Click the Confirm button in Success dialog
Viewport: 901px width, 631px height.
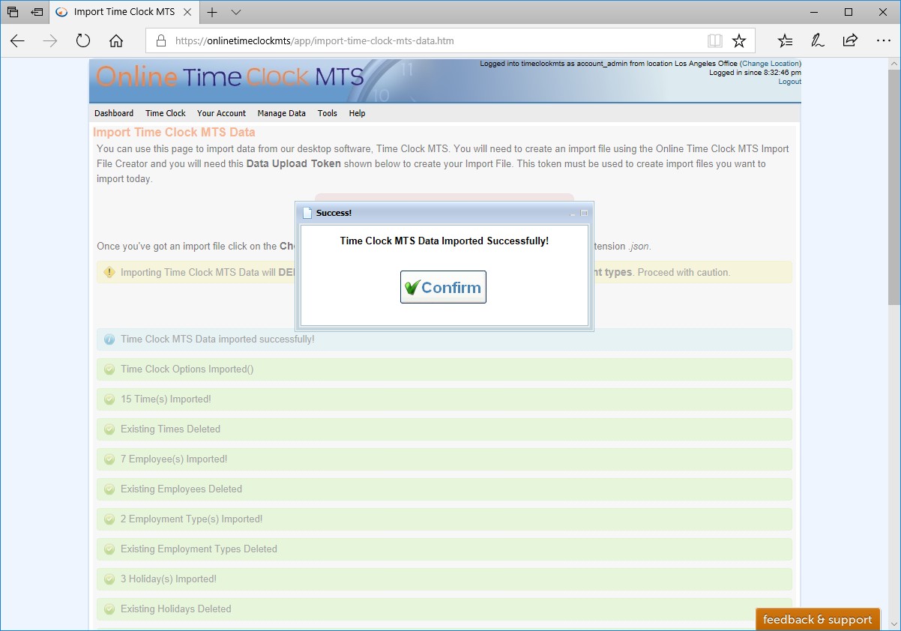point(443,287)
